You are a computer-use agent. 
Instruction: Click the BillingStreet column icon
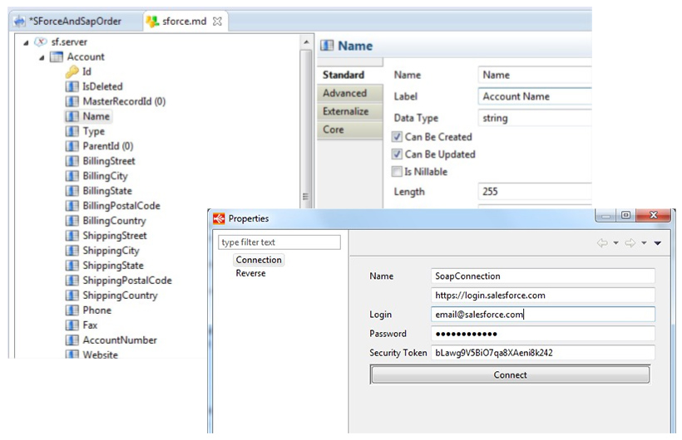(72, 161)
